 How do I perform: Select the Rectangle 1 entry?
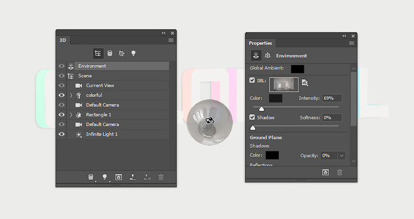point(98,115)
